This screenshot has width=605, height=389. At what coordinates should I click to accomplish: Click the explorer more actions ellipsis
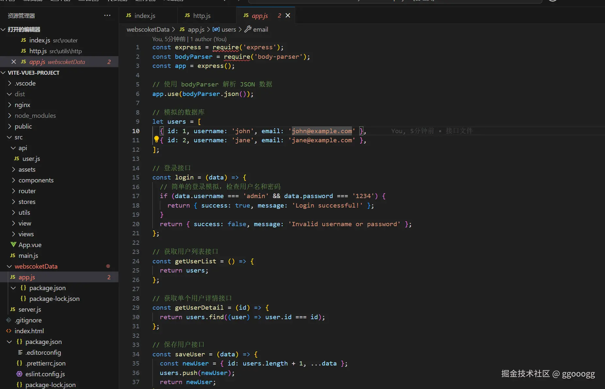(107, 15)
